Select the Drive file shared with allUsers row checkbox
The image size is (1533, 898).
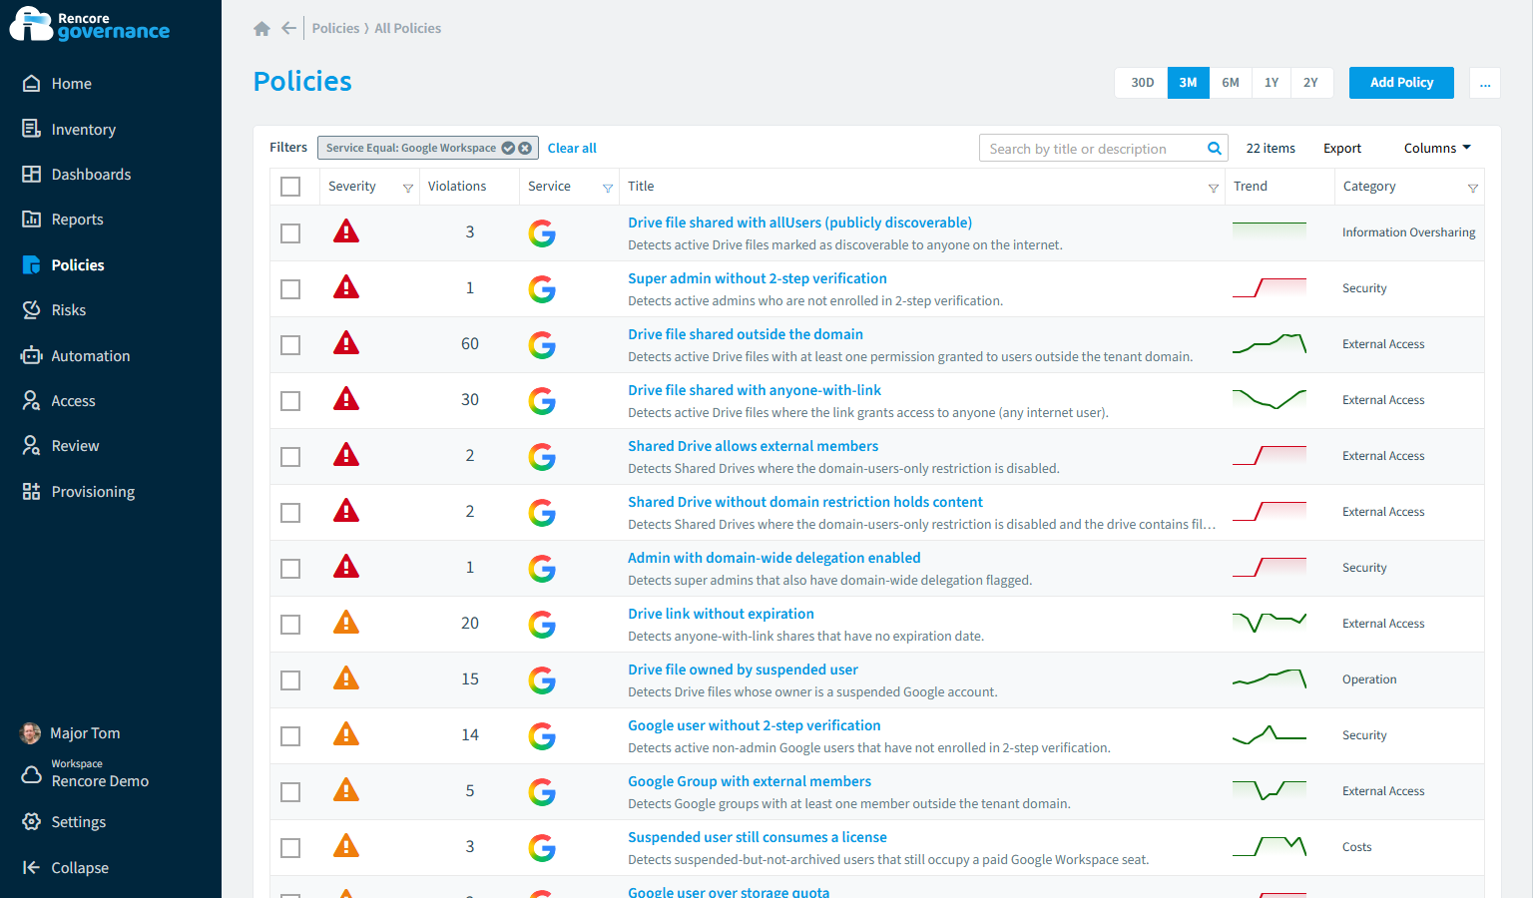pos(290,233)
